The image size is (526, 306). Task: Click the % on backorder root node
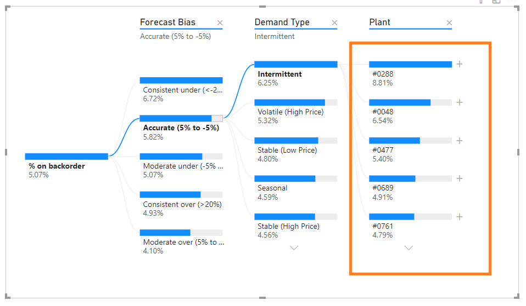(66, 157)
